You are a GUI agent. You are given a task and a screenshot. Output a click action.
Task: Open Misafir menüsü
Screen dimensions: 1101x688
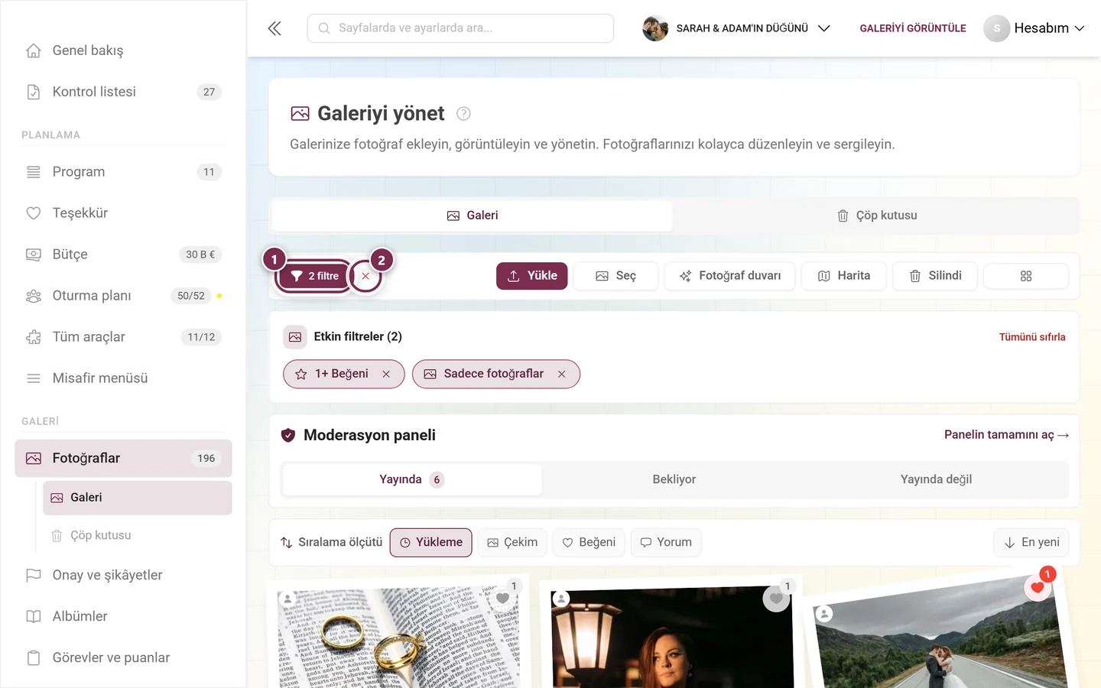point(123,378)
